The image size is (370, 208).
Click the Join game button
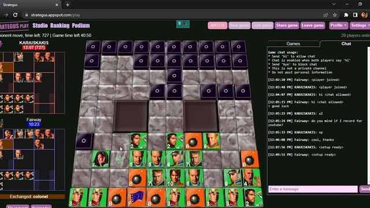(262, 25)
